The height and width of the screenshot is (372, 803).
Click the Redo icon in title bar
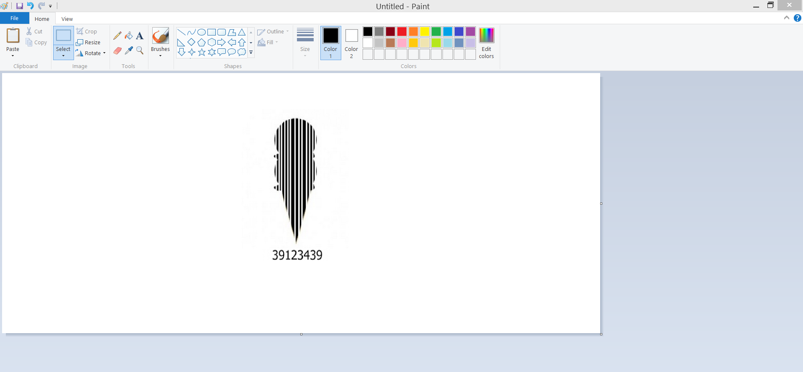tap(41, 6)
